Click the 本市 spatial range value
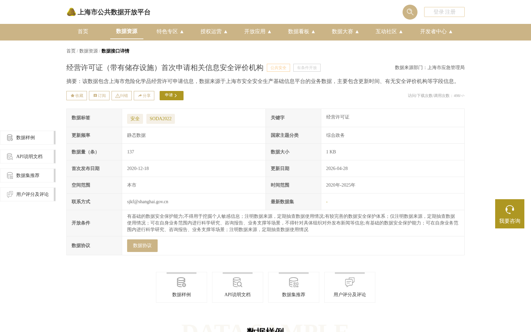 click(132, 185)
